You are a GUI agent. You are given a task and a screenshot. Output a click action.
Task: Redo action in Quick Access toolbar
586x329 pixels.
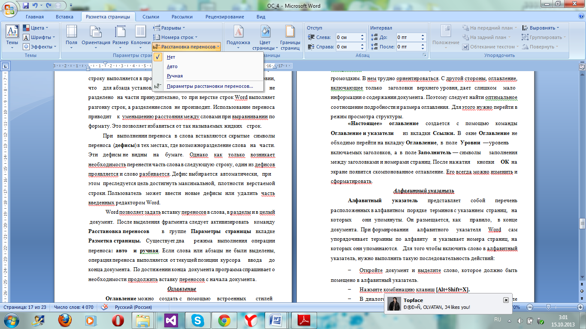pyautogui.click(x=48, y=6)
